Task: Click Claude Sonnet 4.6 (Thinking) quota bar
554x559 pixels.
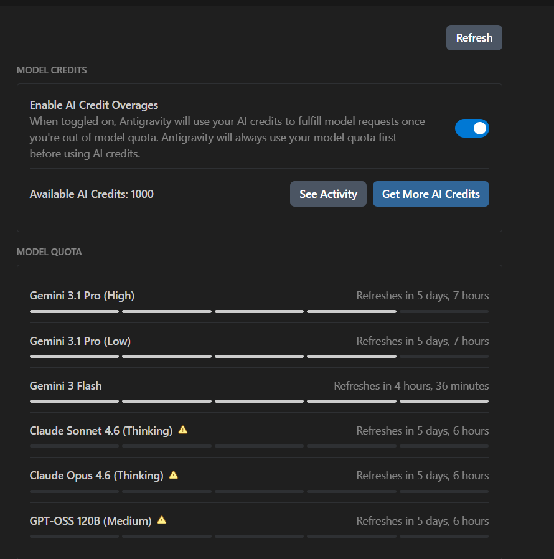Action: [259, 446]
